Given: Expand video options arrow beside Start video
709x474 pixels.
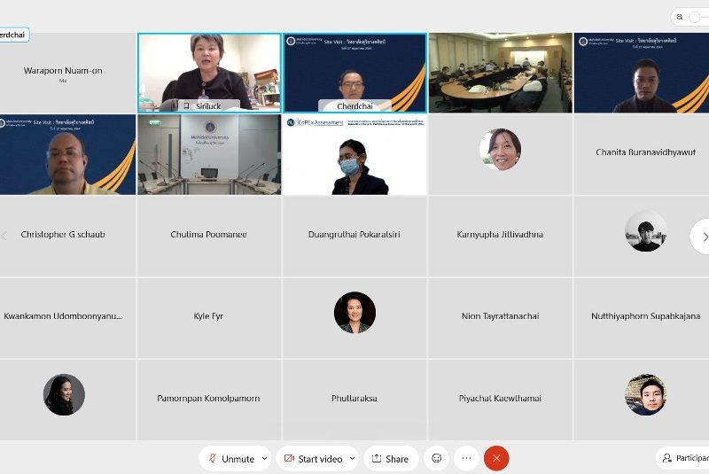Looking at the screenshot, I should point(352,458).
